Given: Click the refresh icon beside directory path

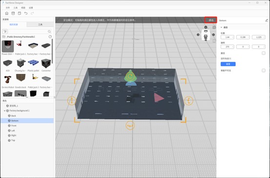Looking at the screenshot, I should (x=50, y=36).
